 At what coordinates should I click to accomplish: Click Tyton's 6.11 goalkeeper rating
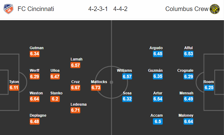pyautogui.click(x=14, y=88)
